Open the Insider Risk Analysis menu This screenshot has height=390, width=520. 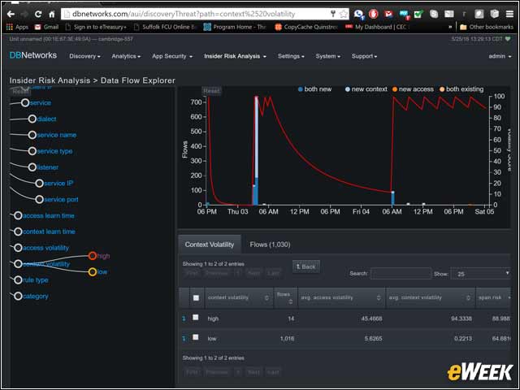point(235,56)
